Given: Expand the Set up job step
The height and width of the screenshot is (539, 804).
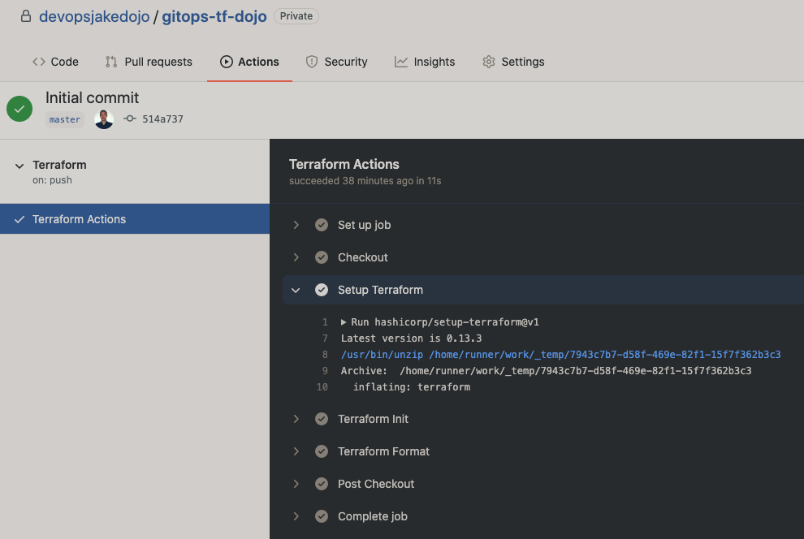Looking at the screenshot, I should [296, 225].
